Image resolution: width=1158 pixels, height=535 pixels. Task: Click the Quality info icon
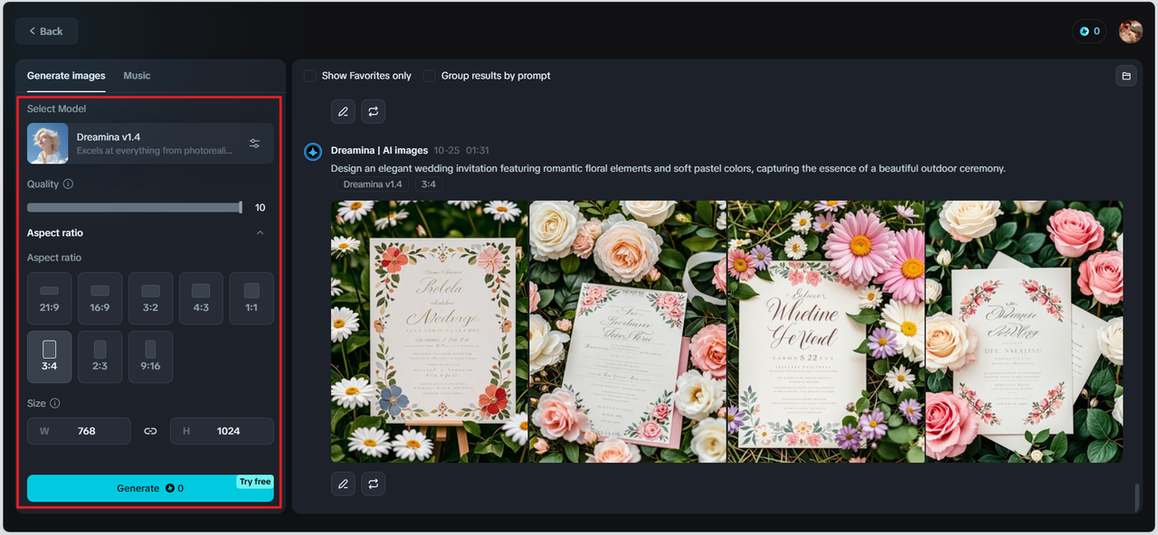click(x=69, y=184)
